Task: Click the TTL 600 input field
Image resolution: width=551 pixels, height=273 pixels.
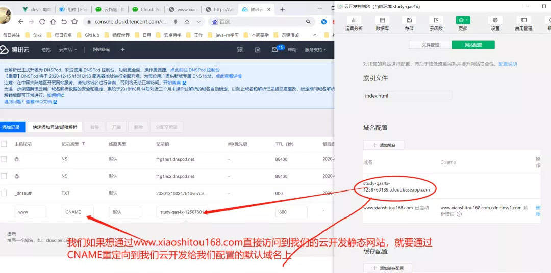Action: (291, 212)
